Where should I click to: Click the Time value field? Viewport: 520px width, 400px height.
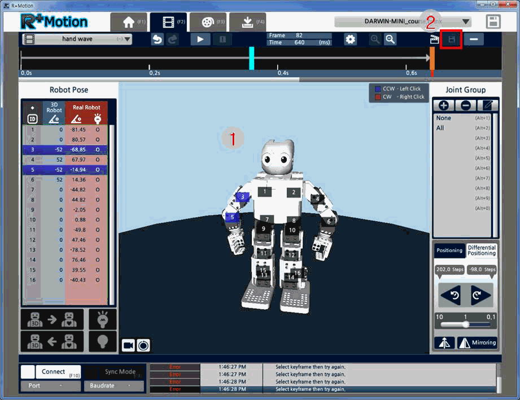click(x=299, y=42)
